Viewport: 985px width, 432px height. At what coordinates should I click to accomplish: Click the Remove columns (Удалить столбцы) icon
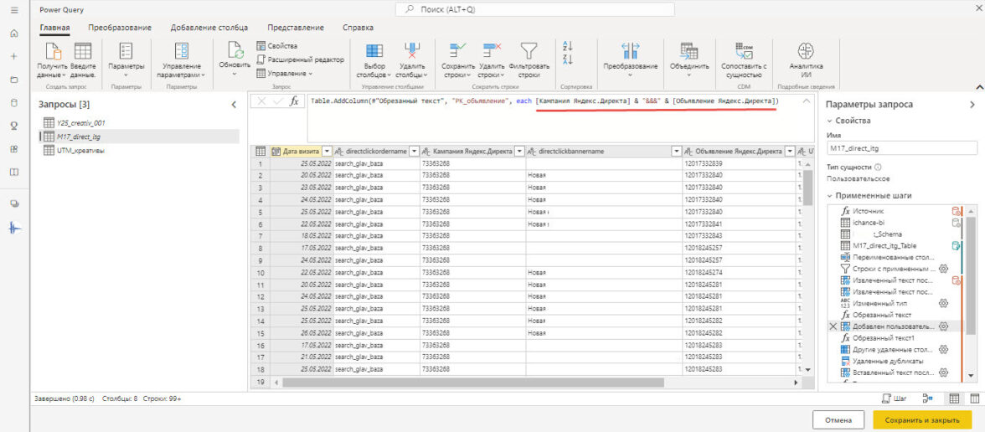412,51
